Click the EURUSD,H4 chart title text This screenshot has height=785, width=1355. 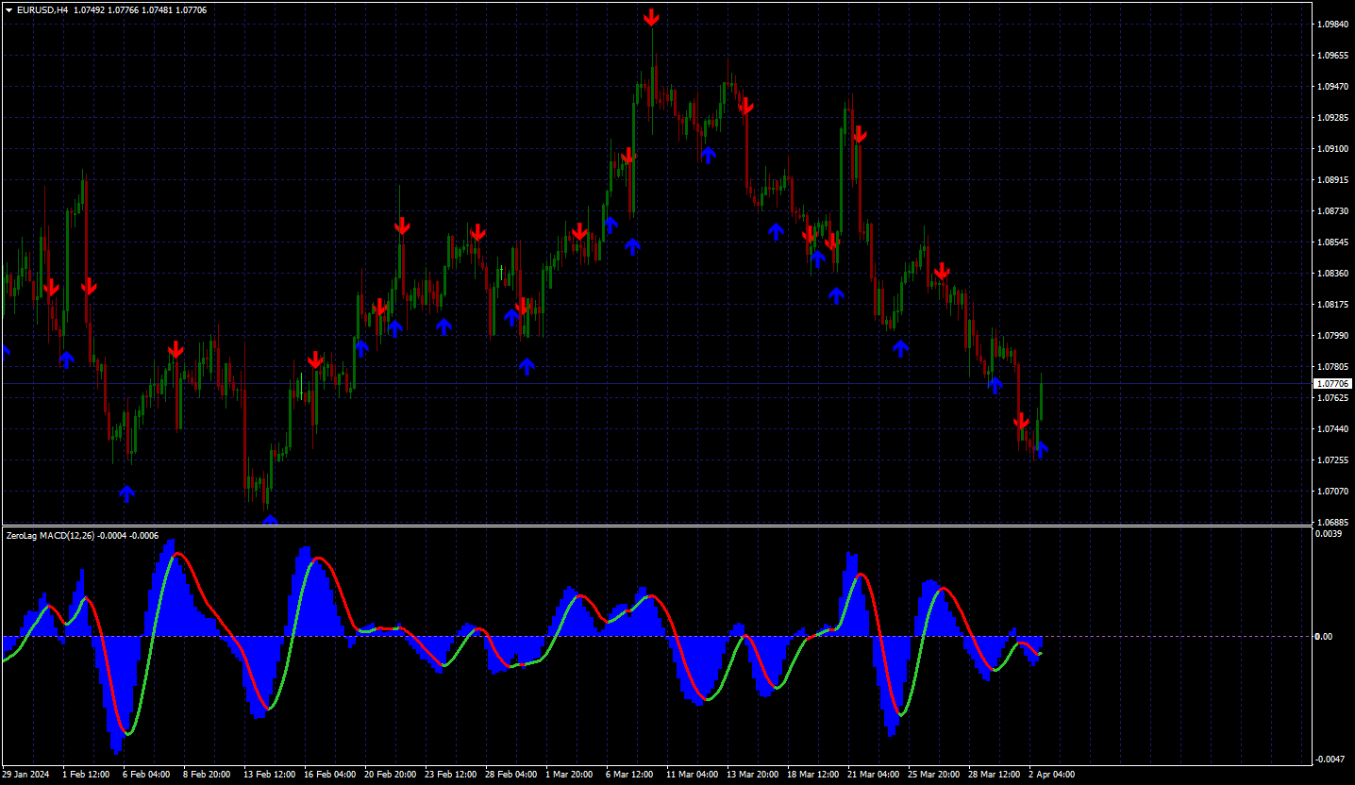tap(42, 10)
